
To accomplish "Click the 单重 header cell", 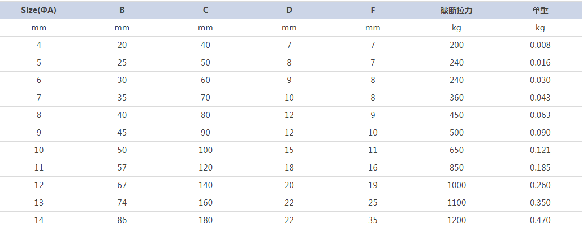I will [540, 10].
